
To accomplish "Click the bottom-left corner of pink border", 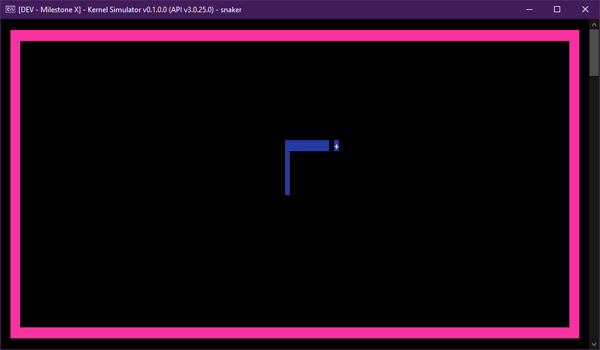I will point(15,333).
